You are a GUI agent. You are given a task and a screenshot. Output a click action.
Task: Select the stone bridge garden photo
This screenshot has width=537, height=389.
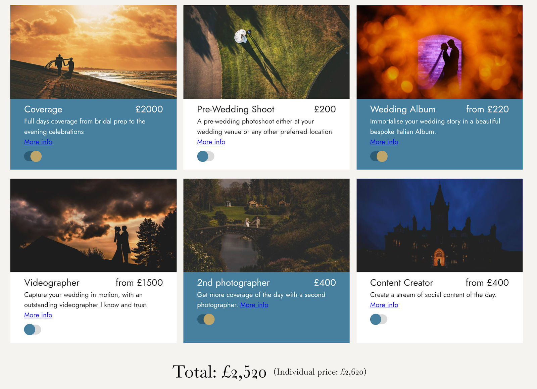266,225
